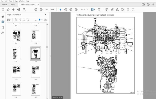
Task: Print the document
Action: point(19,10)
